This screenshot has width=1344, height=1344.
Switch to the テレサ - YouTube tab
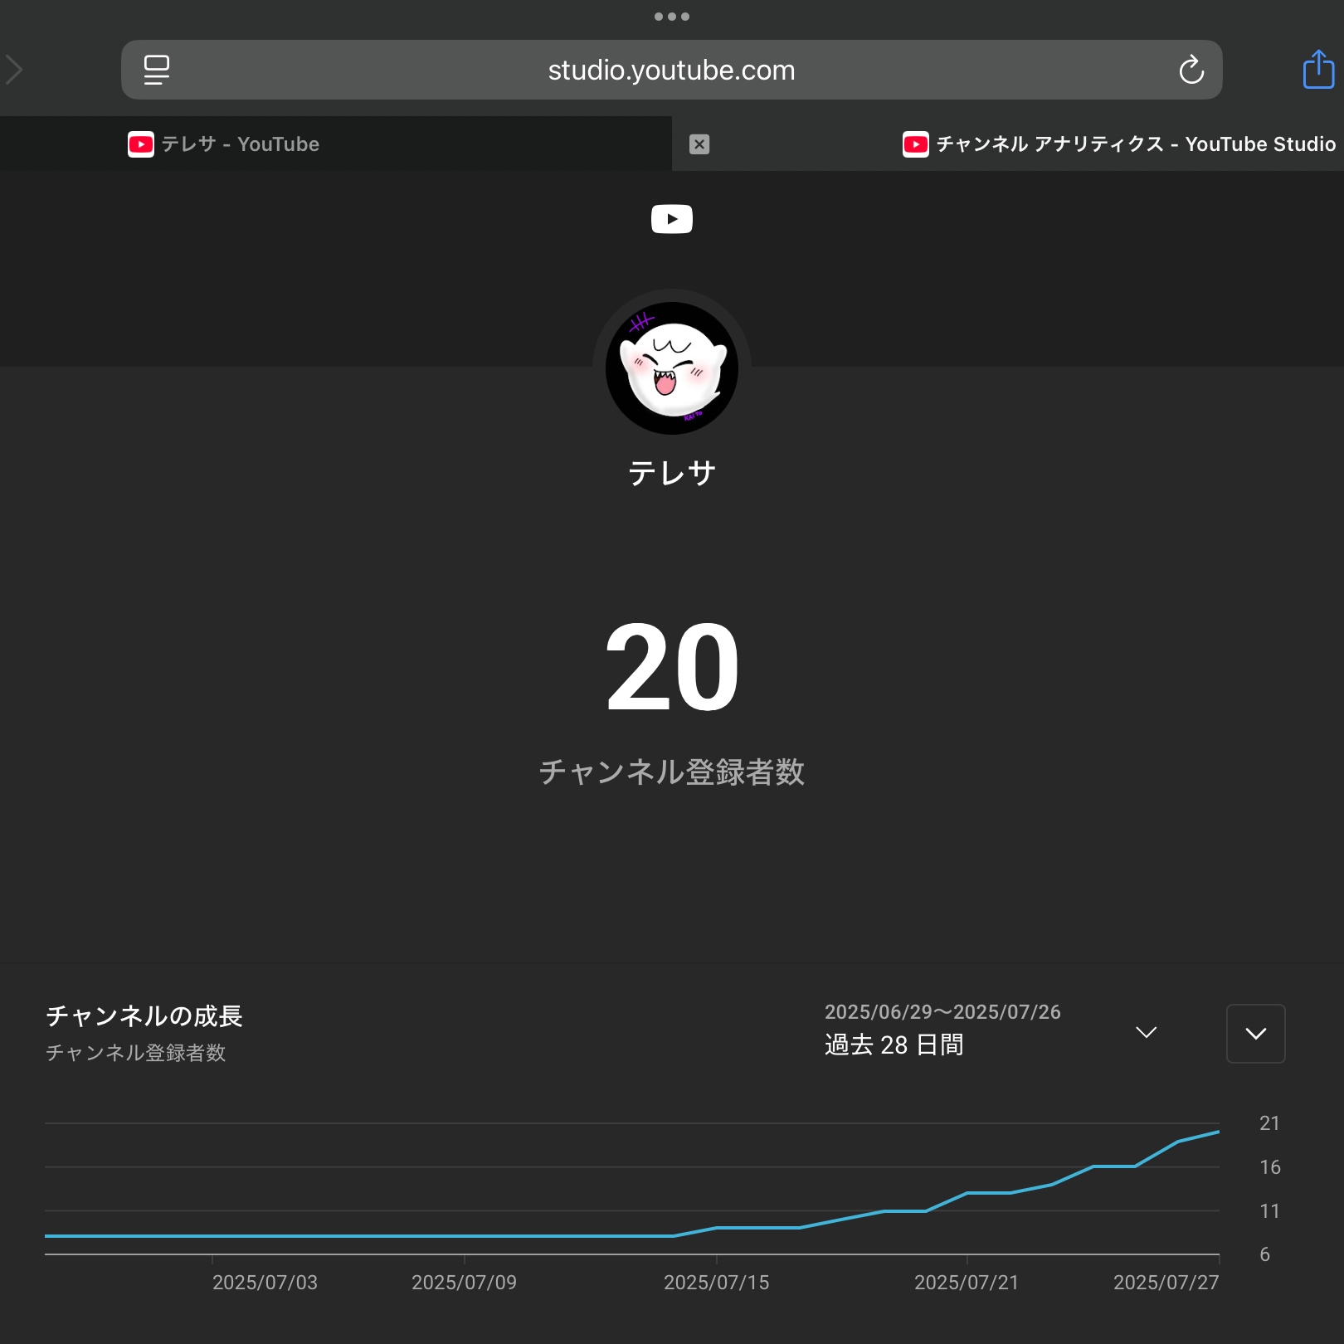pos(332,144)
